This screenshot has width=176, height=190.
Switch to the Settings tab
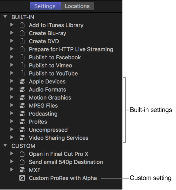pyautogui.click(x=45, y=6)
